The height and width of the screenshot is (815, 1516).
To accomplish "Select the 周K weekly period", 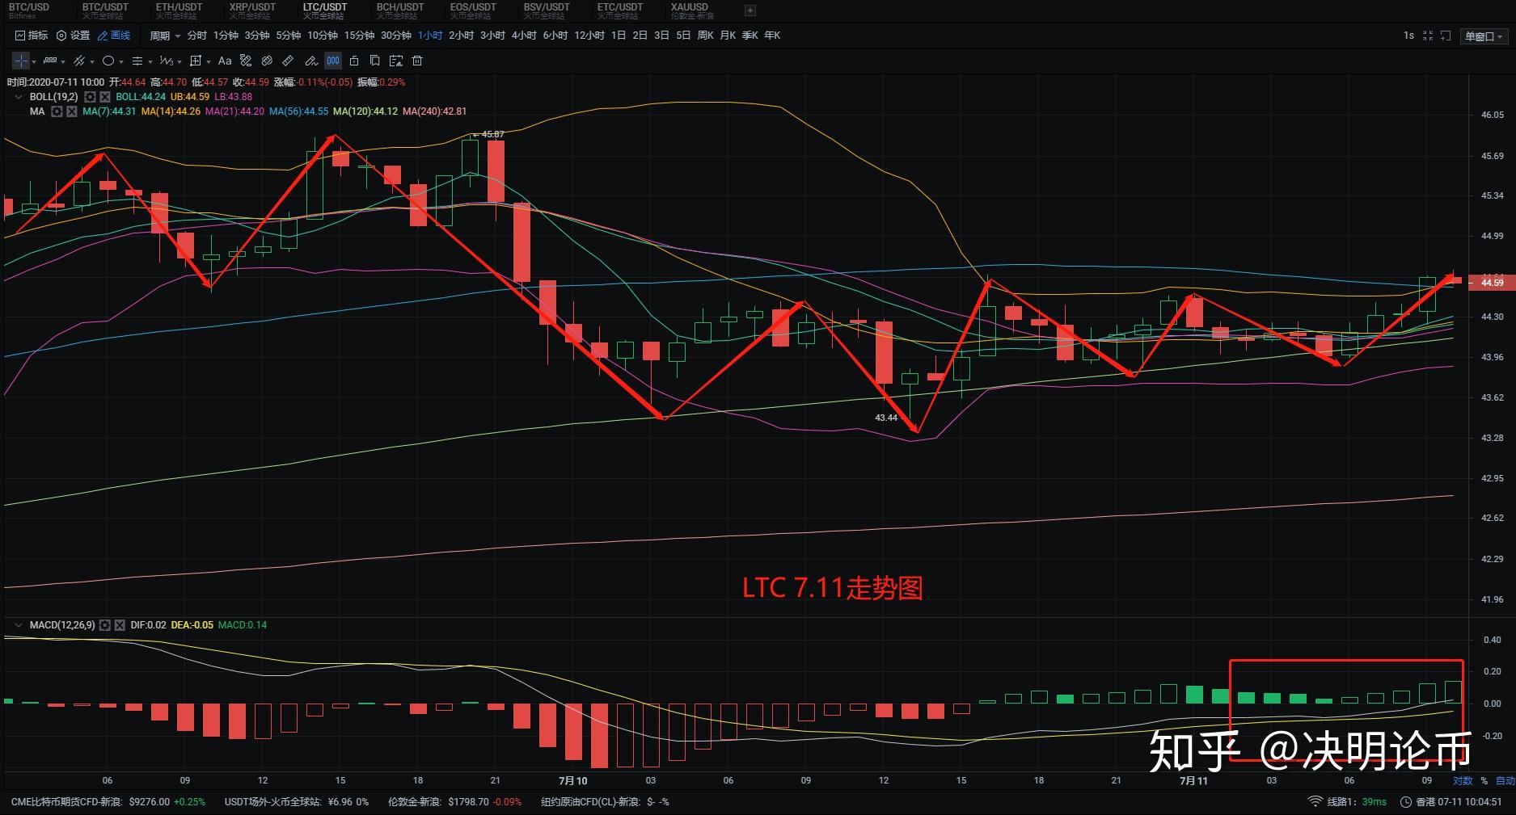I will tap(705, 36).
